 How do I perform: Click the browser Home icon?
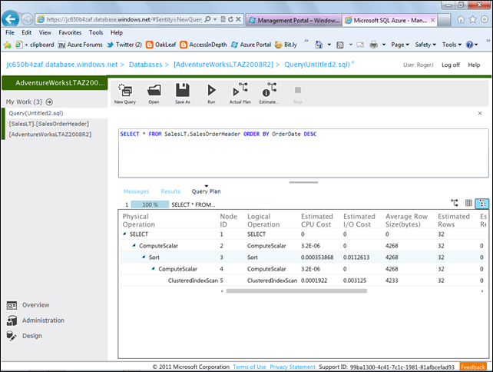coord(461,19)
